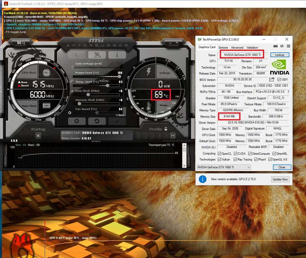Toggle the OpenGL 4.6 checkbox

pos(270,159)
